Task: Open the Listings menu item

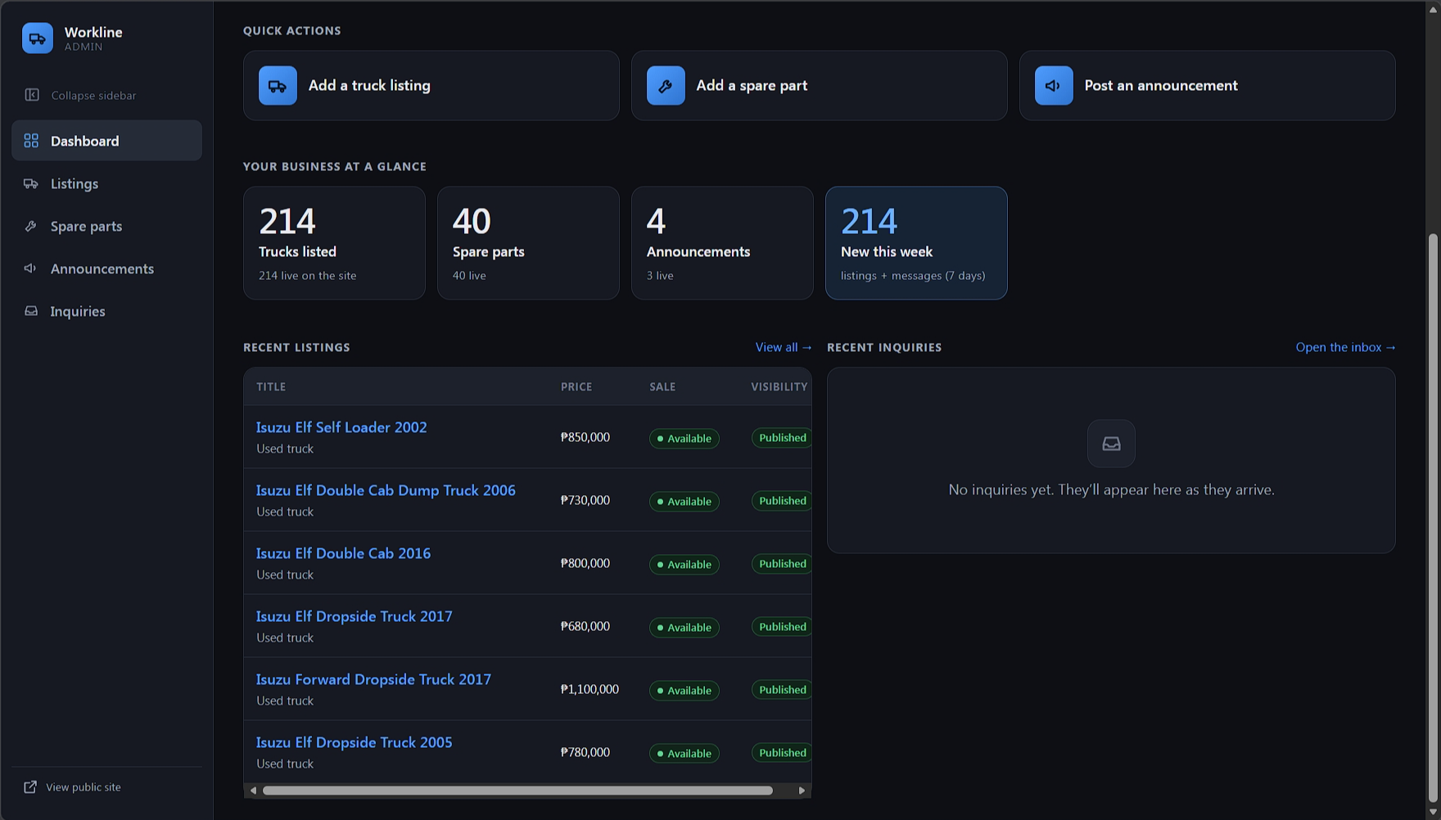Action: [106, 183]
